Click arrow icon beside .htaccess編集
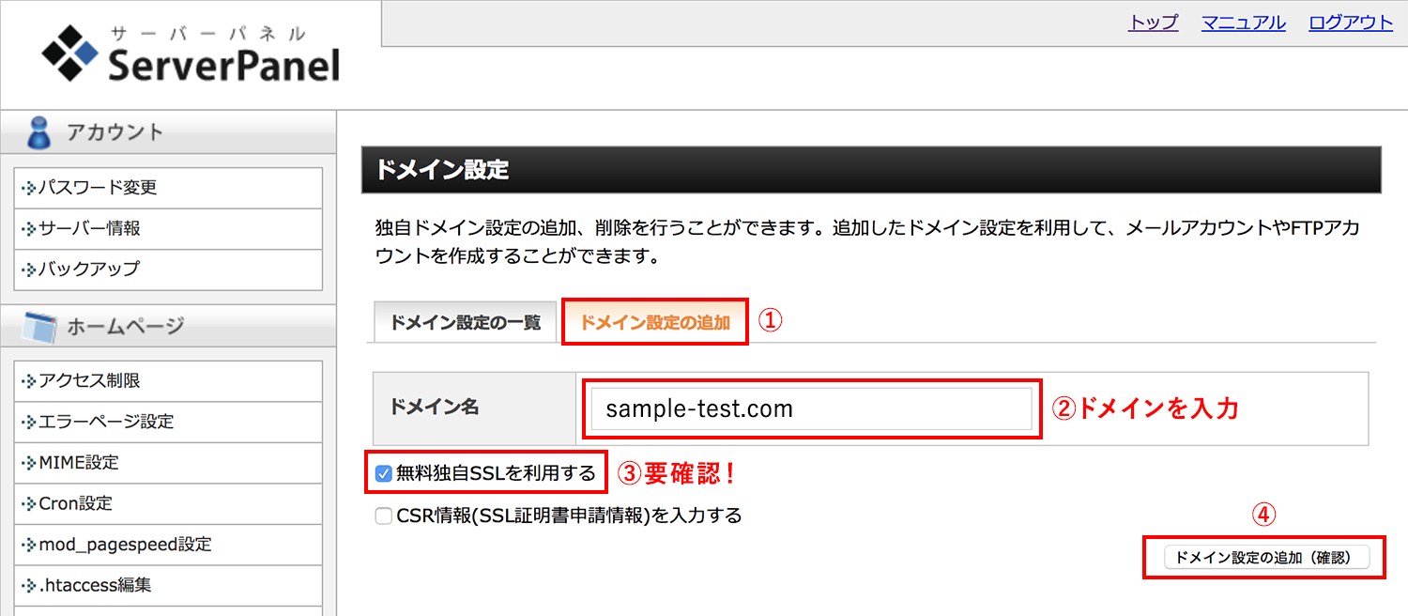The image size is (1408, 616). pyautogui.click(x=28, y=585)
